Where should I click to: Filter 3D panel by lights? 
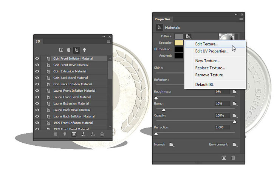tap(85, 49)
